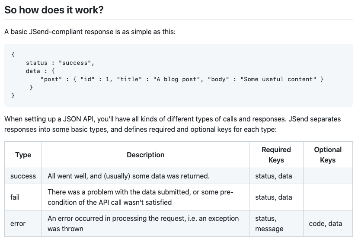Click the "data : {" code line
Screen dimensions: 358x242
(x=40, y=71)
